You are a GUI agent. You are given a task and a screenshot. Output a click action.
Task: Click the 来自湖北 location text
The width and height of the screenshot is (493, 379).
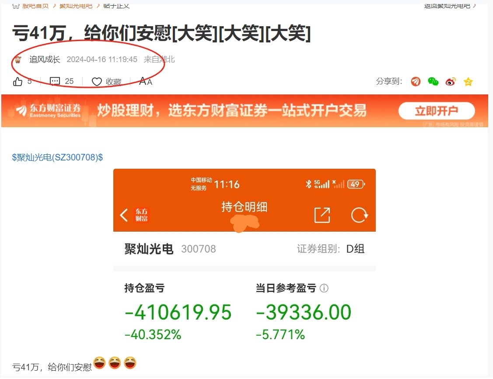(x=159, y=59)
